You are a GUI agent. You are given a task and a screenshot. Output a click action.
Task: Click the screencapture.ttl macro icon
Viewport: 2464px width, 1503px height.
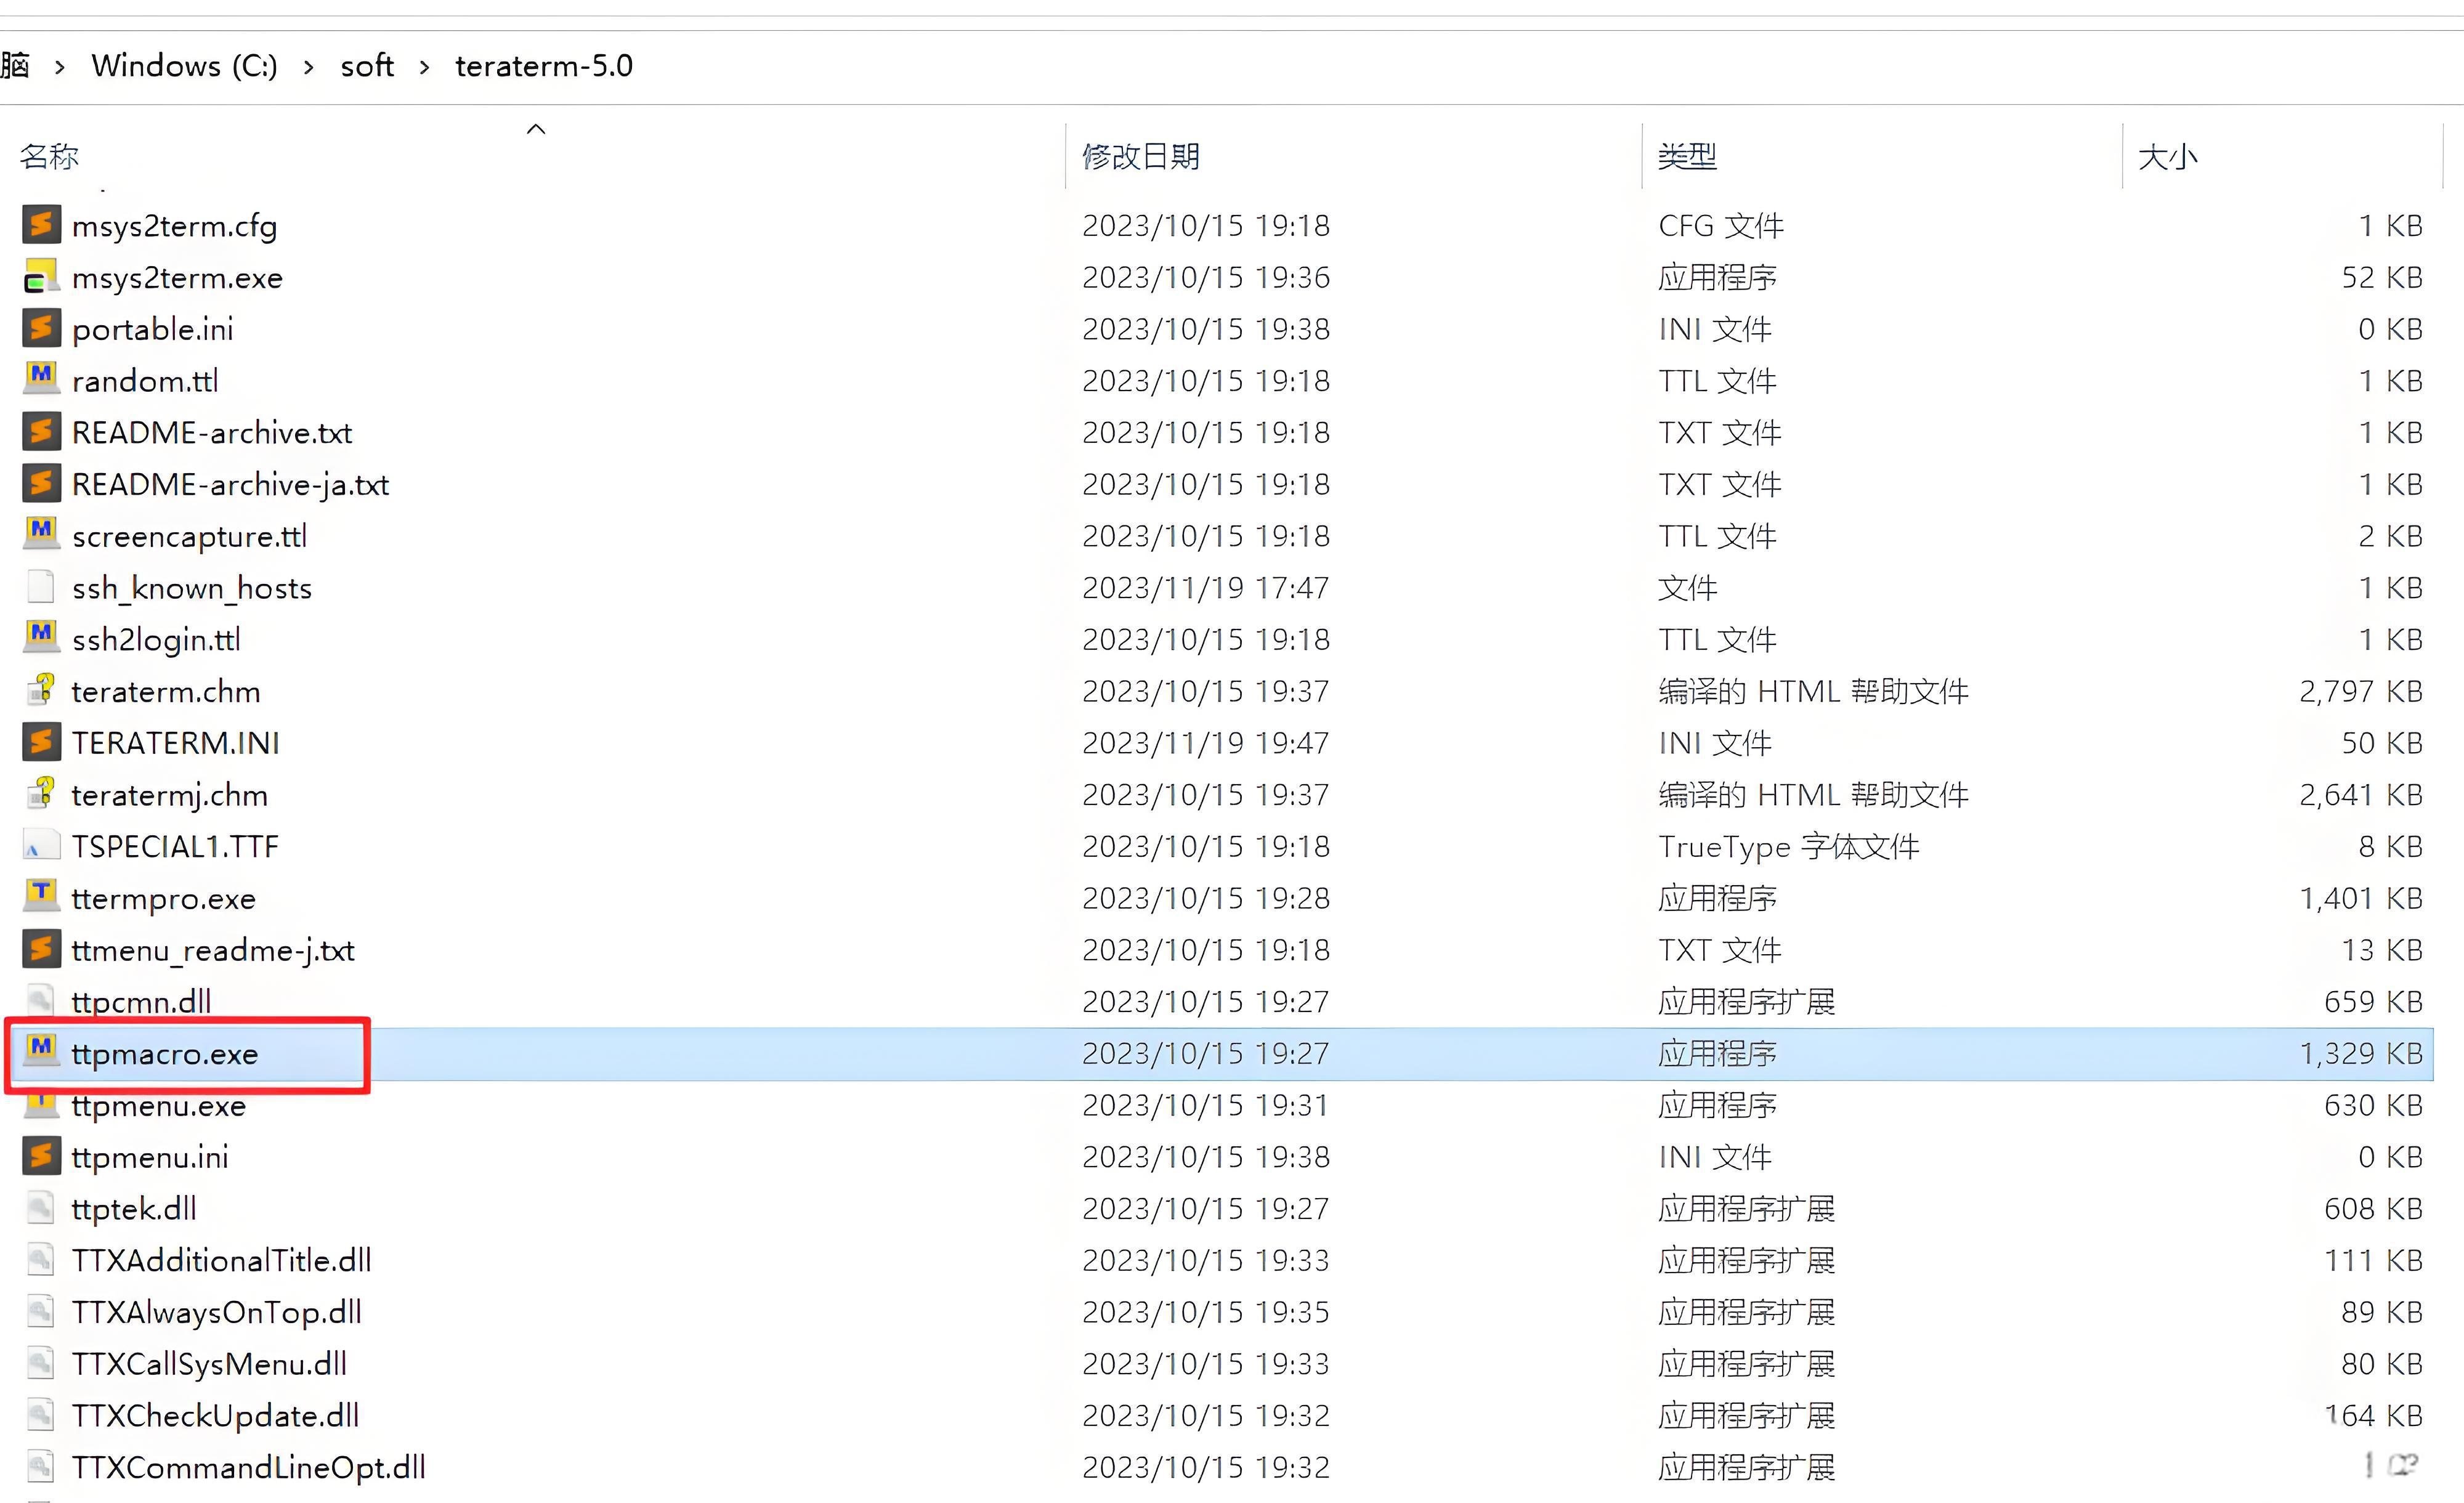[41, 534]
